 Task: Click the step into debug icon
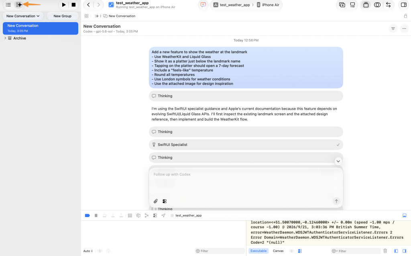click(x=113, y=215)
